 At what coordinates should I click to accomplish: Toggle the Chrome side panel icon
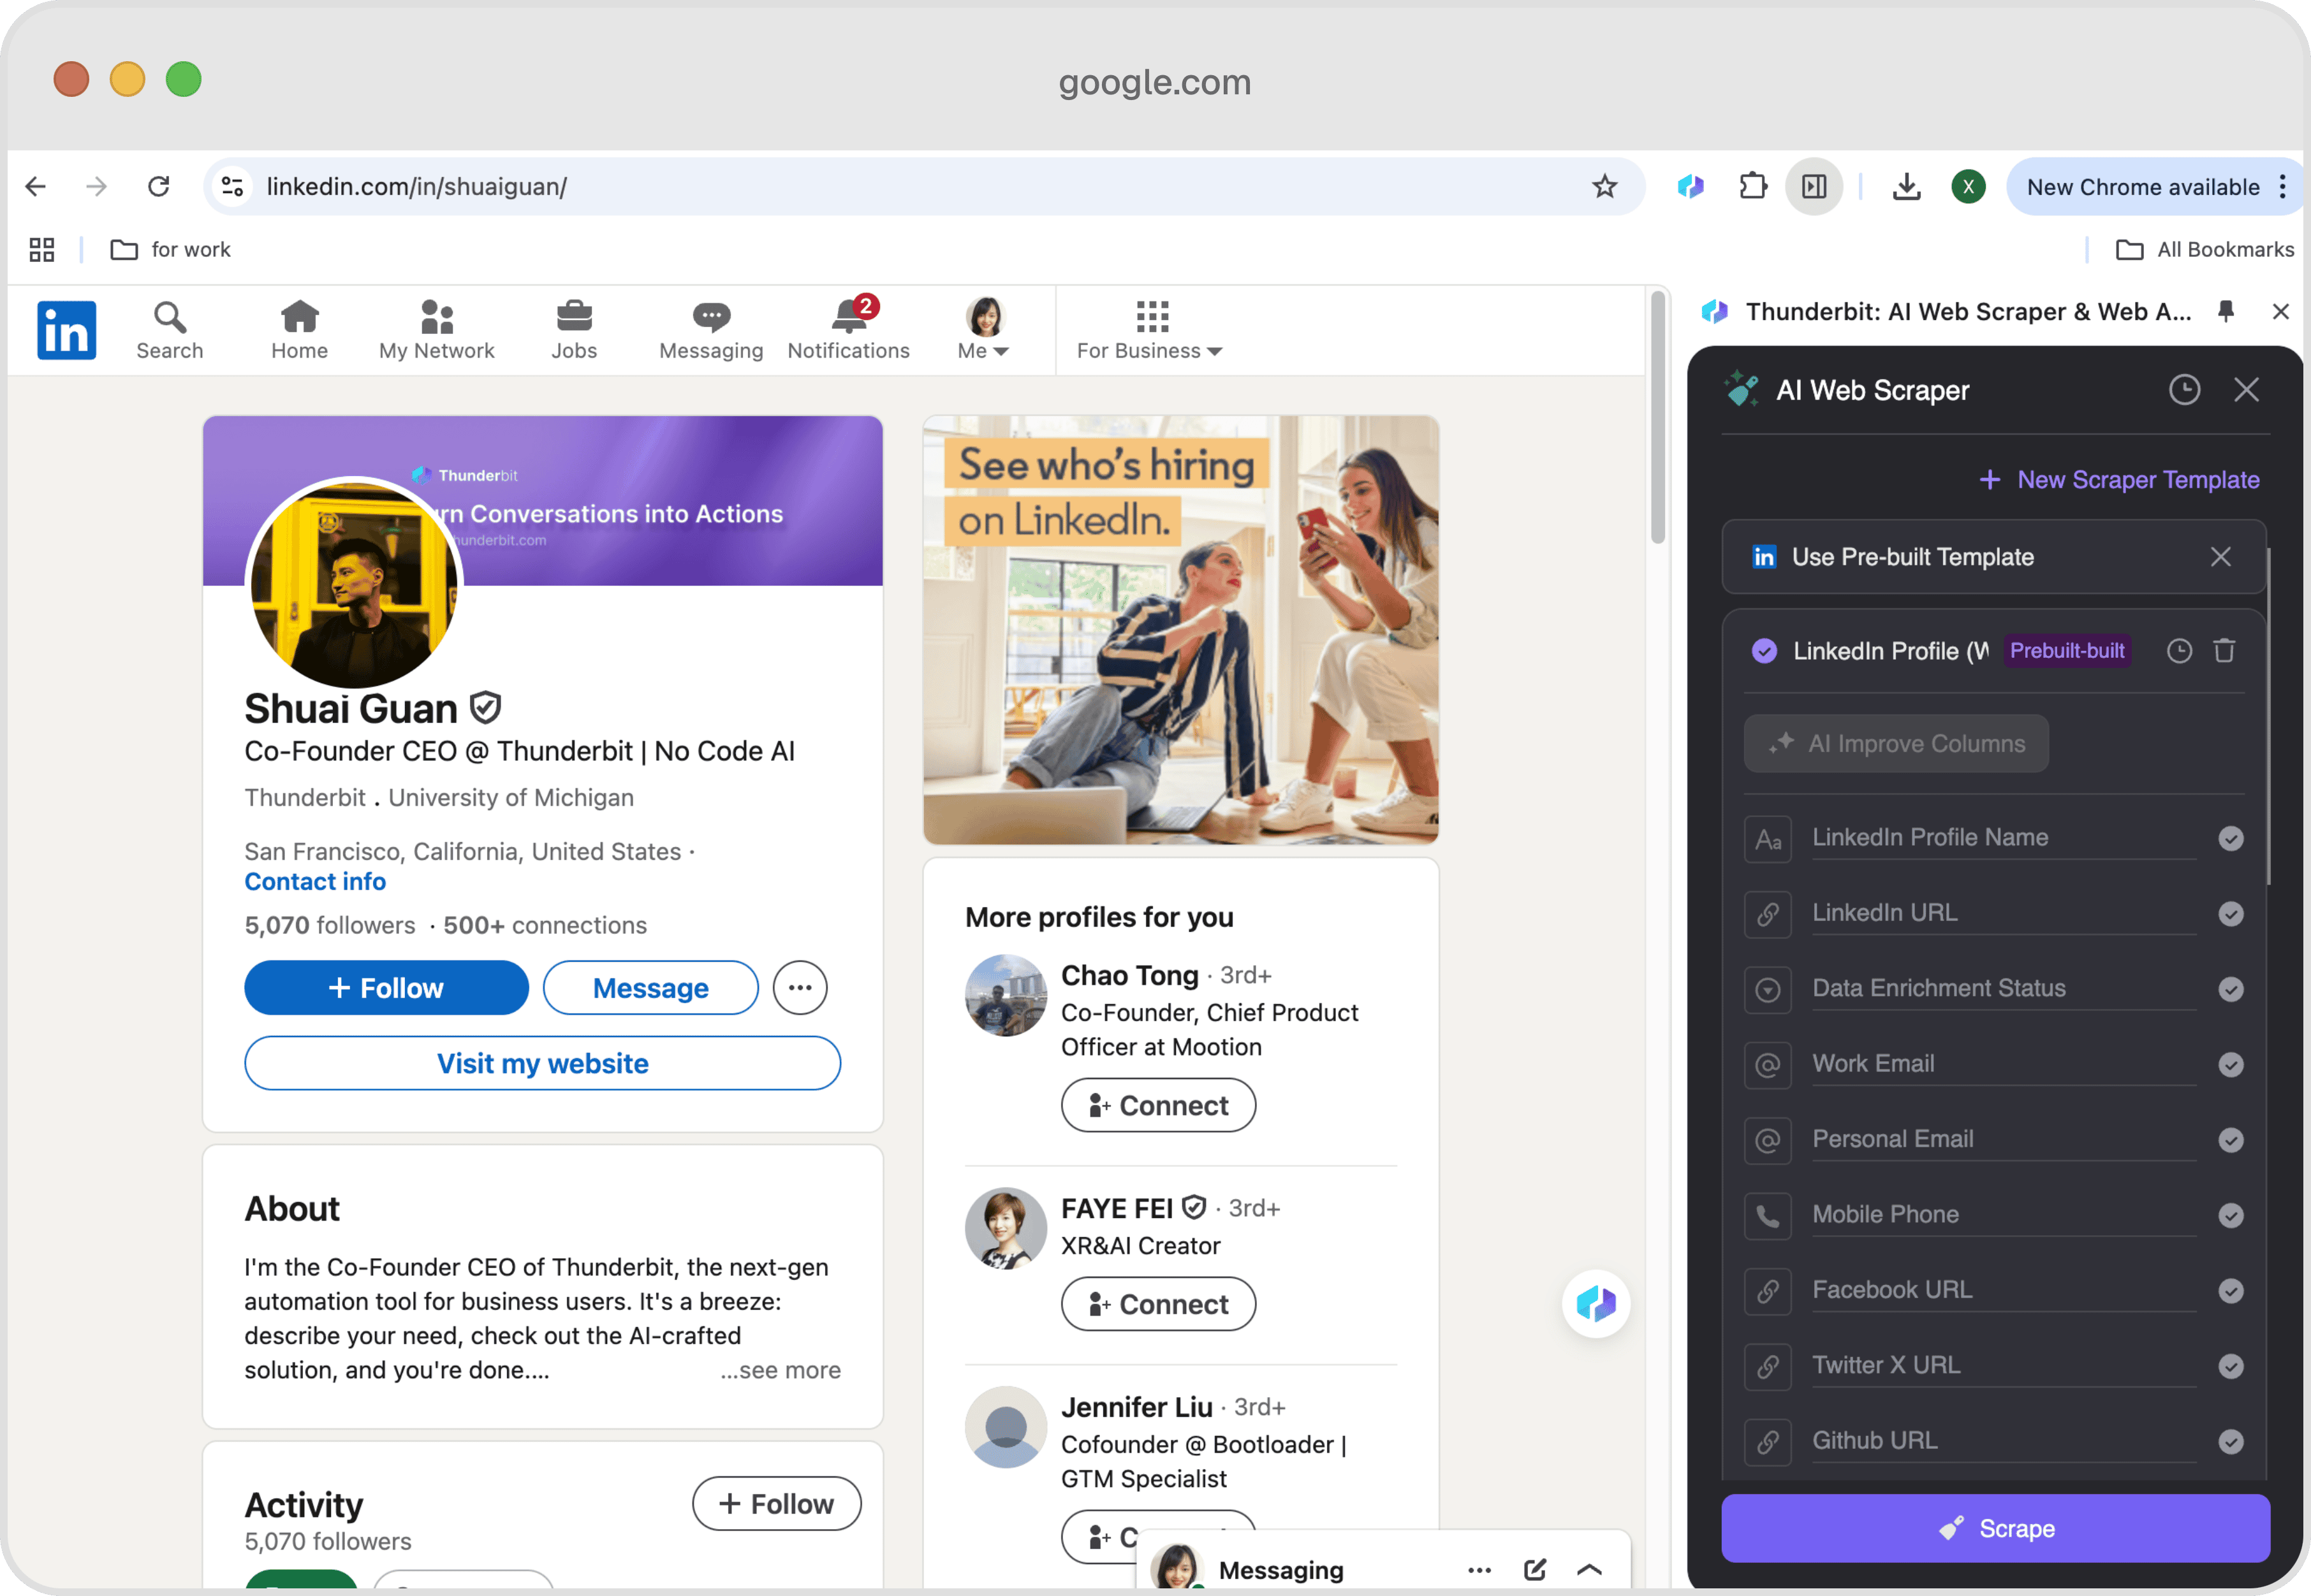pos(1814,186)
